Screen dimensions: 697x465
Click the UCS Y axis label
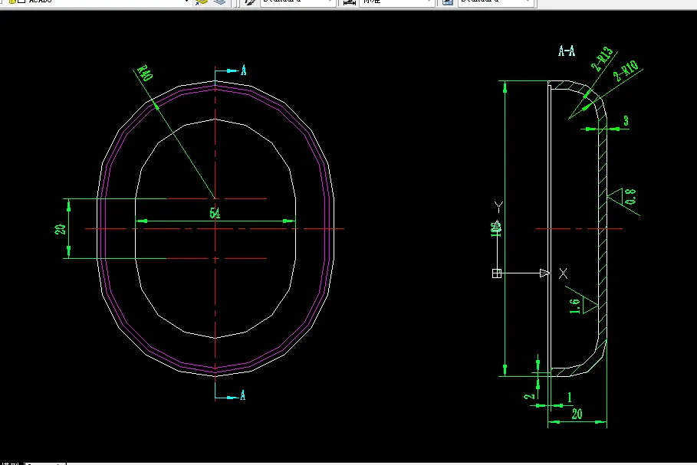(498, 207)
